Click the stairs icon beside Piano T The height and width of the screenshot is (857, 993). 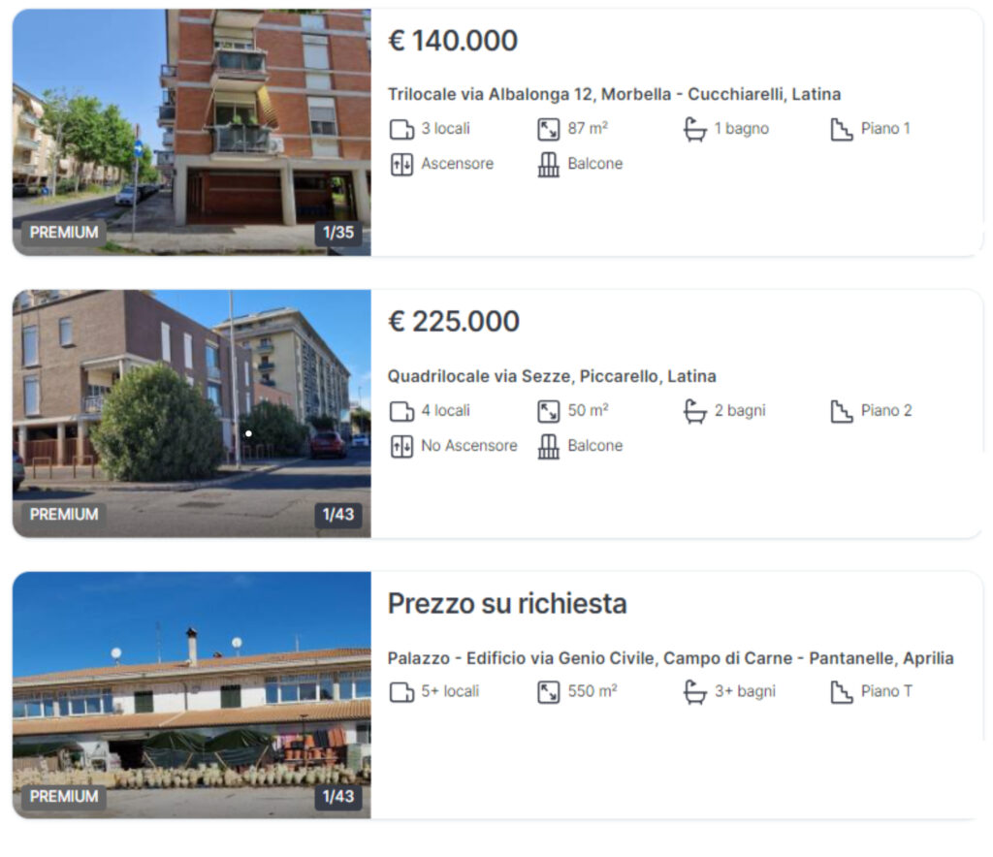coord(841,692)
